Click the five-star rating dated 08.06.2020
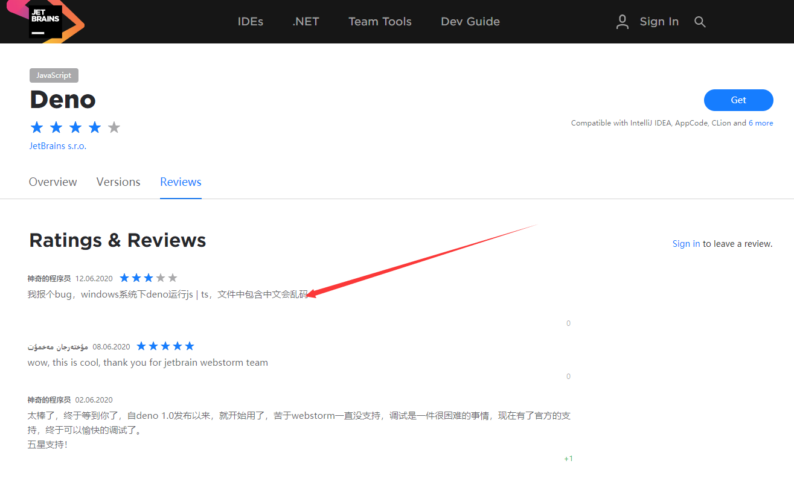 pos(165,346)
